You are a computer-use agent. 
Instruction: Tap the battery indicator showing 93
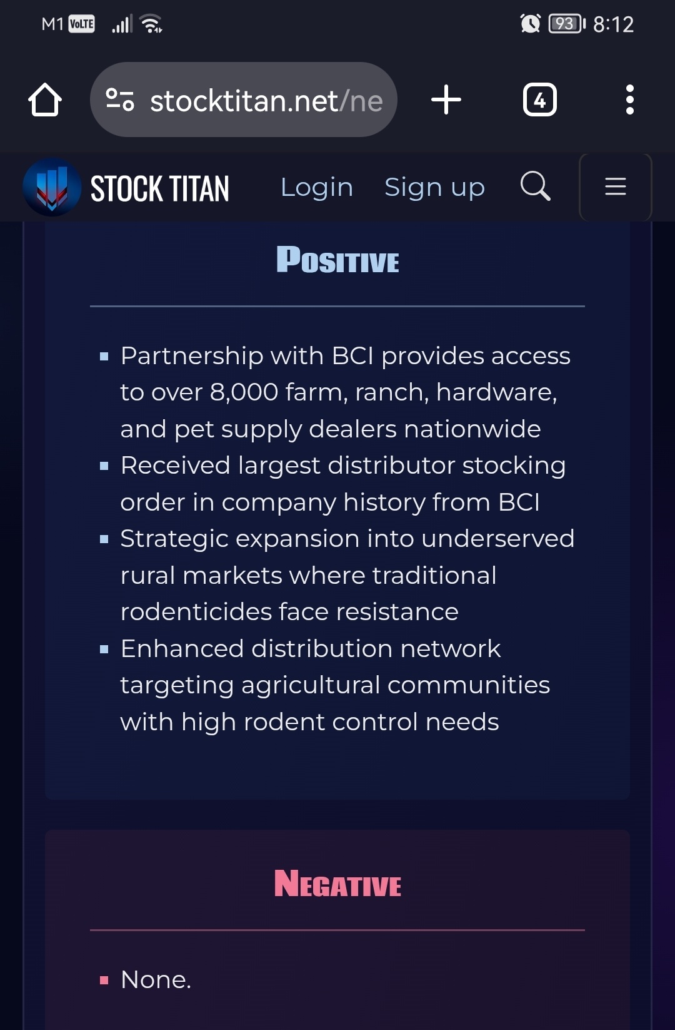tap(566, 24)
